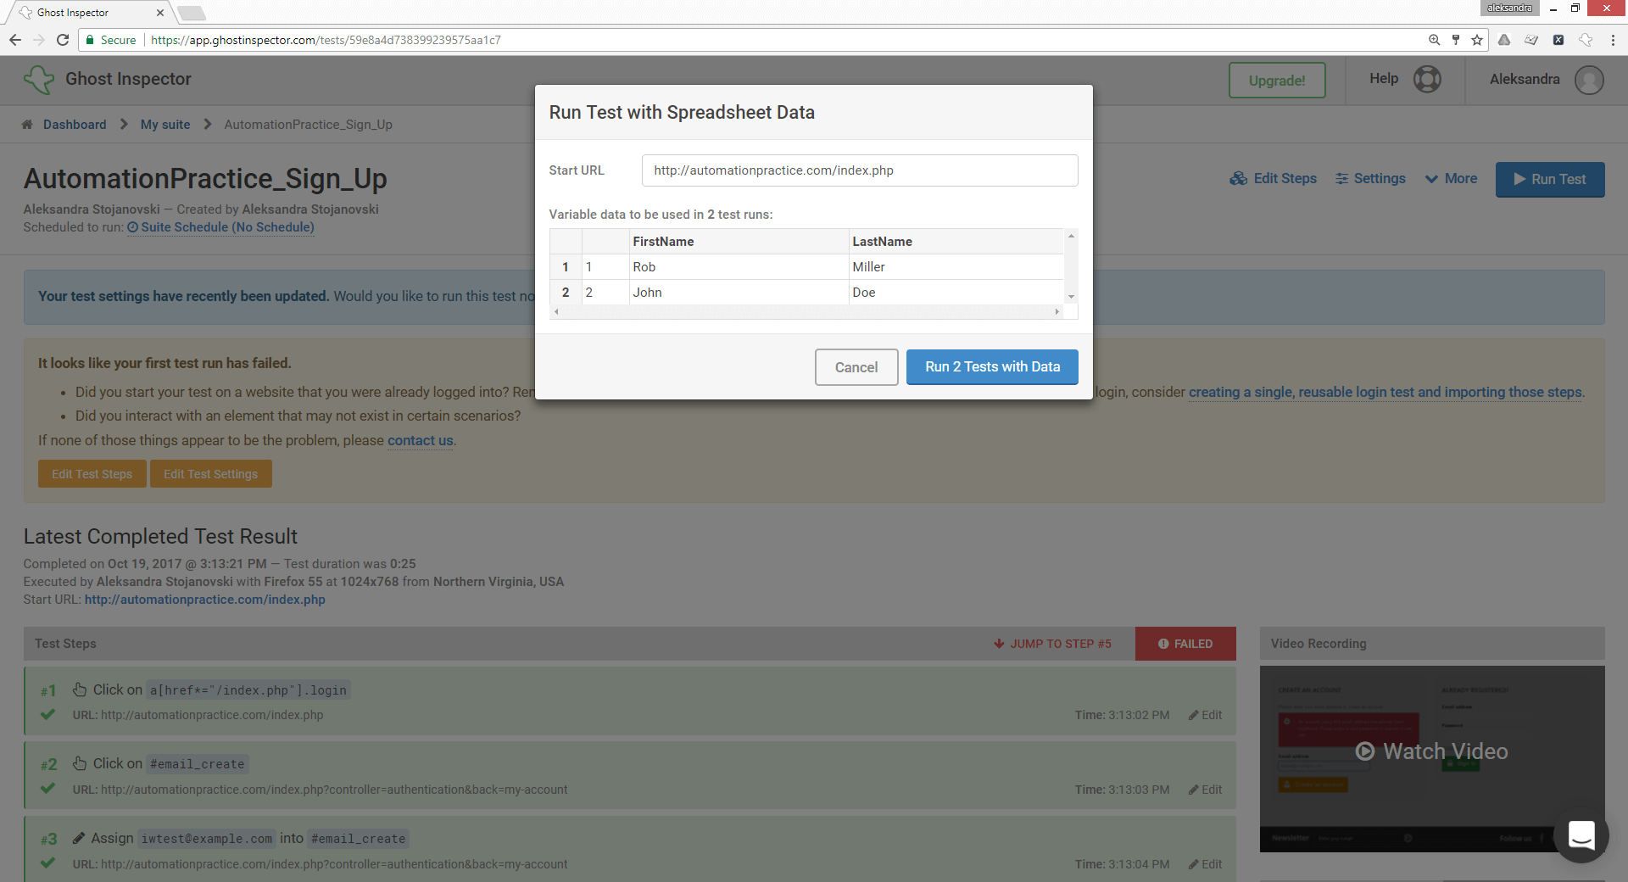Expand the More dropdown
Screen dimensions: 1628x882
[1452, 179]
